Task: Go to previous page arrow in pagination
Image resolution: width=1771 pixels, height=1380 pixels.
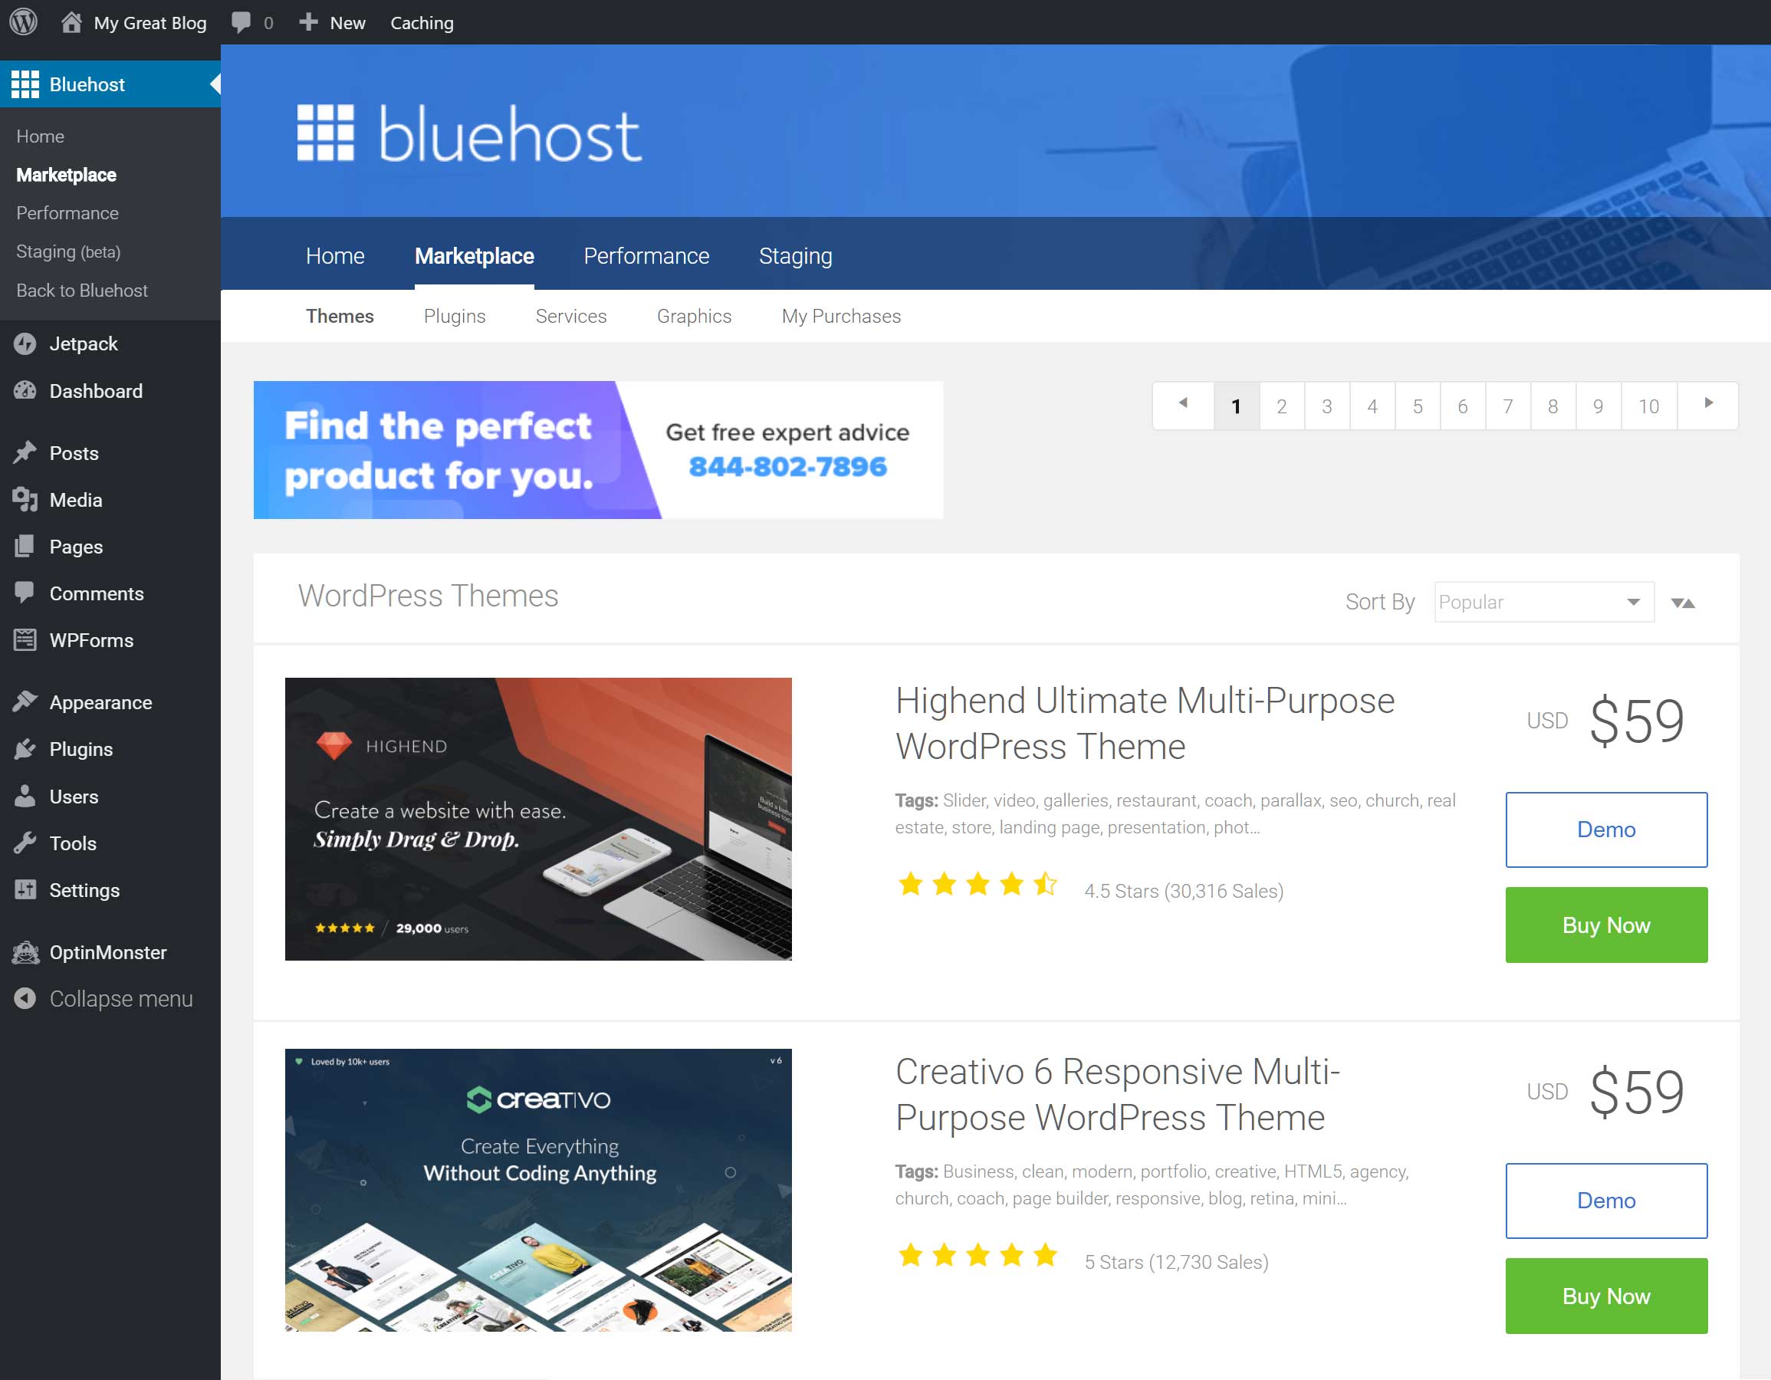Action: point(1183,405)
